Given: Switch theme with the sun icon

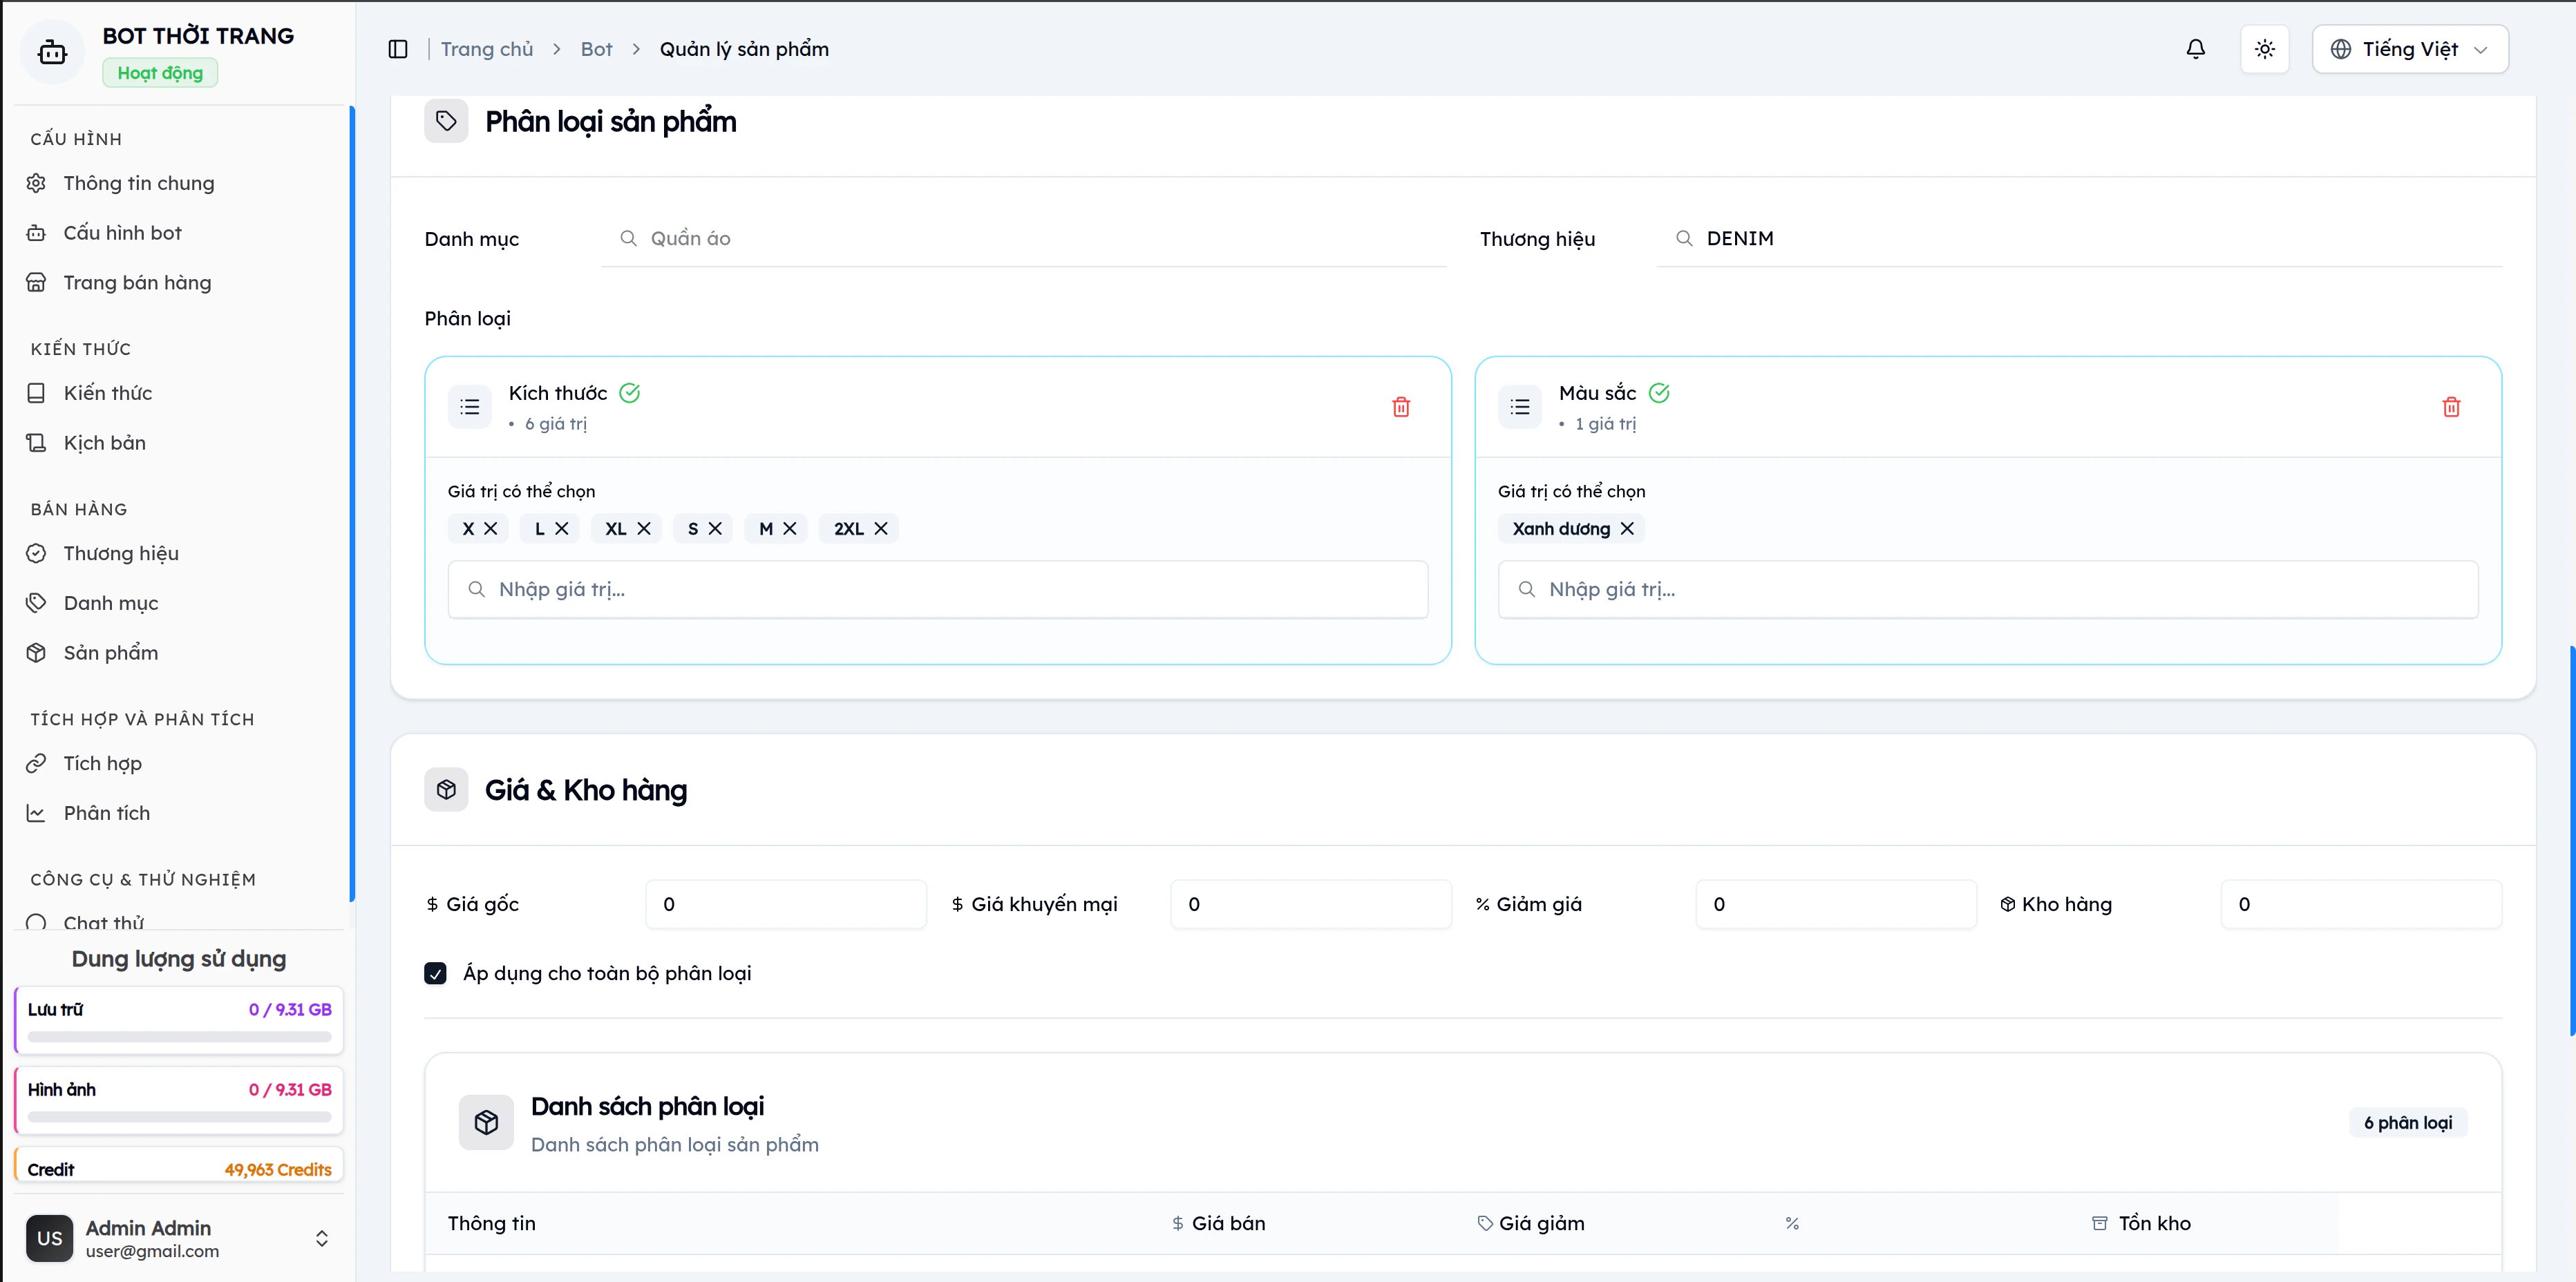Looking at the screenshot, I should (2265, 49).
